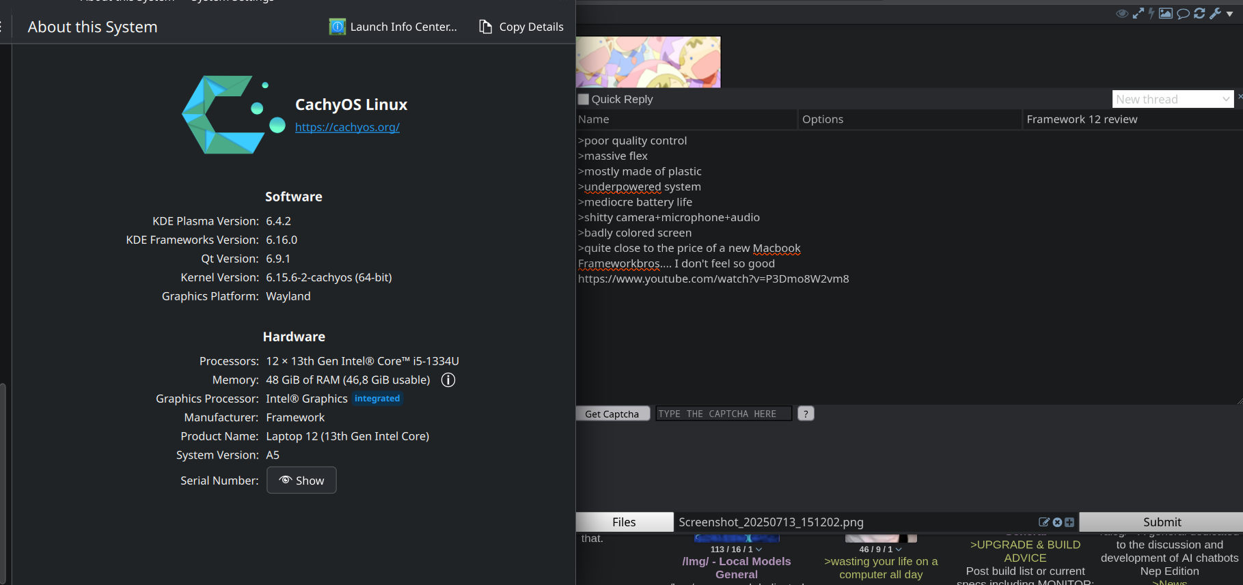This screenshot has width=1243, height=585.
Task: Click the refresh arrows icon in the toolbar
Action: pyautogui.click(x=1199, y=13)
